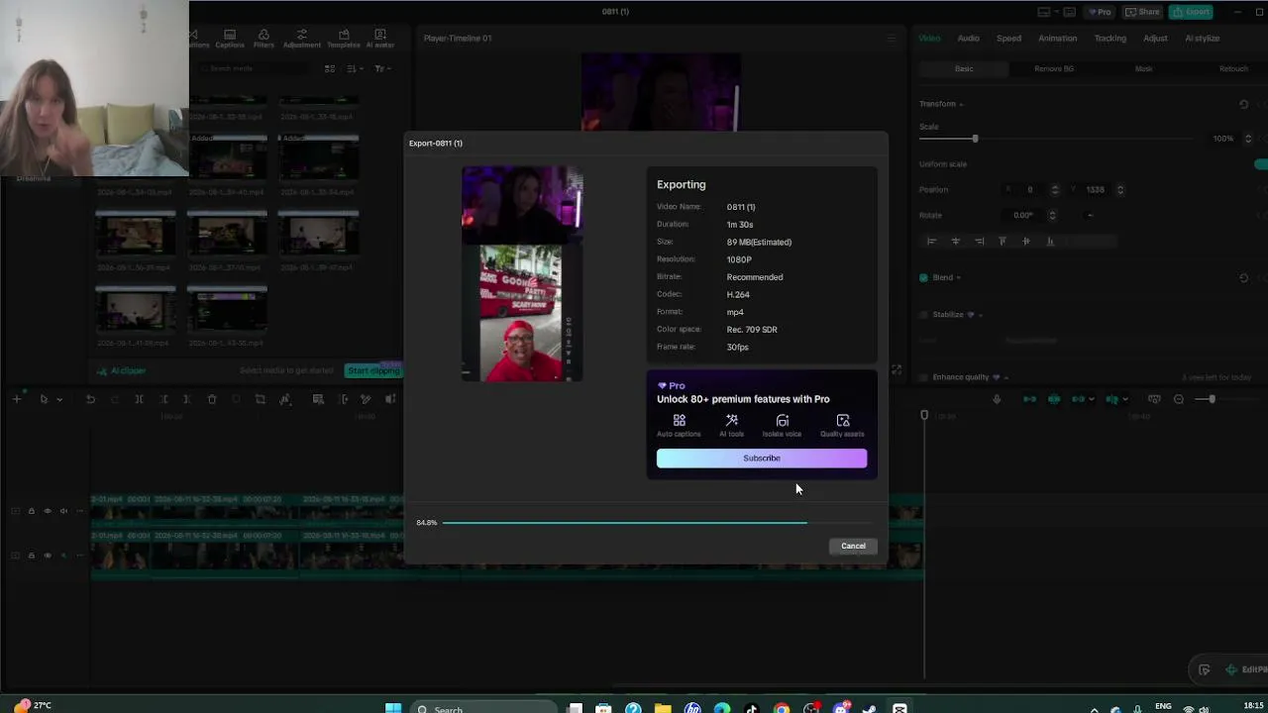Switch to the Speed tab
The width and height of the screenshot is (1268, 713).
coord(1008,39)
